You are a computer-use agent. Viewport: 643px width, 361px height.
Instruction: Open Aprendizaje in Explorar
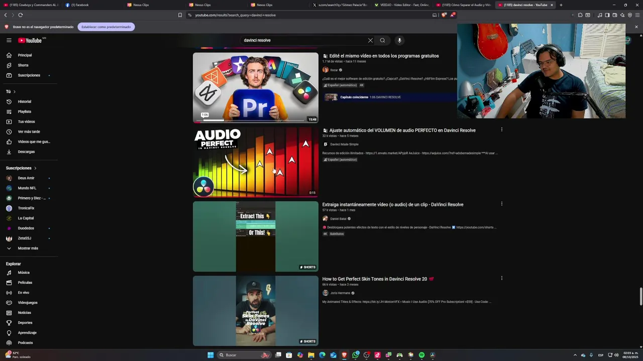point(27,332)
